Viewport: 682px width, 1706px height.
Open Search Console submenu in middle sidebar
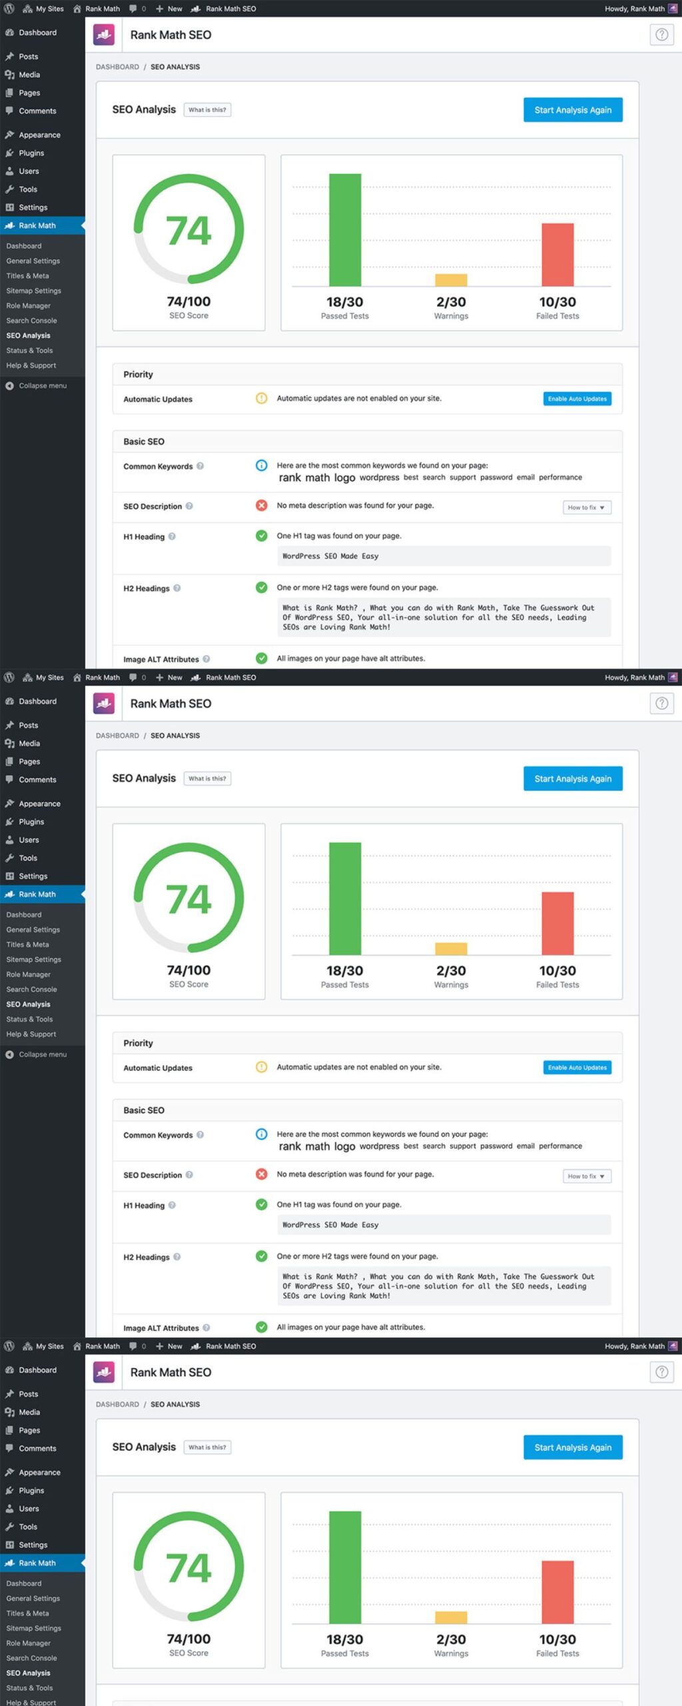tap(32, 990)
